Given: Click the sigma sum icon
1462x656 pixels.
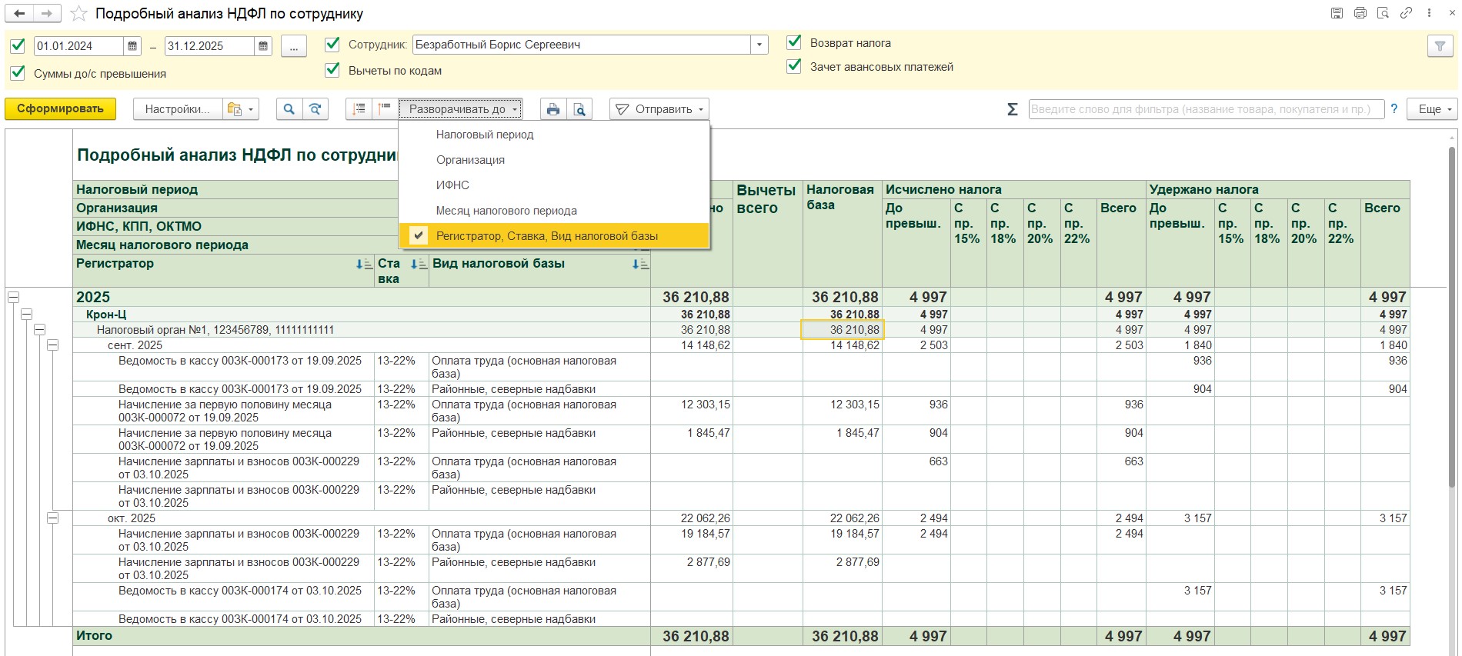Looking at the screenshot, I should click(x=1013, y=109).
